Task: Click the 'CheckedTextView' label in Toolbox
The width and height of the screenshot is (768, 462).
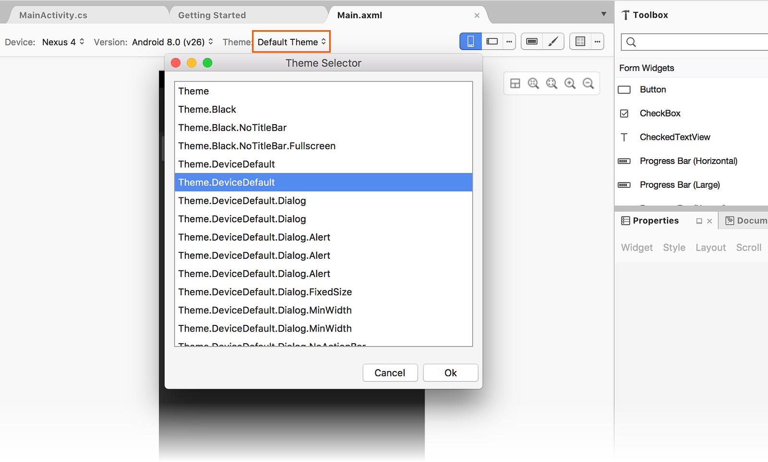Action: point(675,137)
